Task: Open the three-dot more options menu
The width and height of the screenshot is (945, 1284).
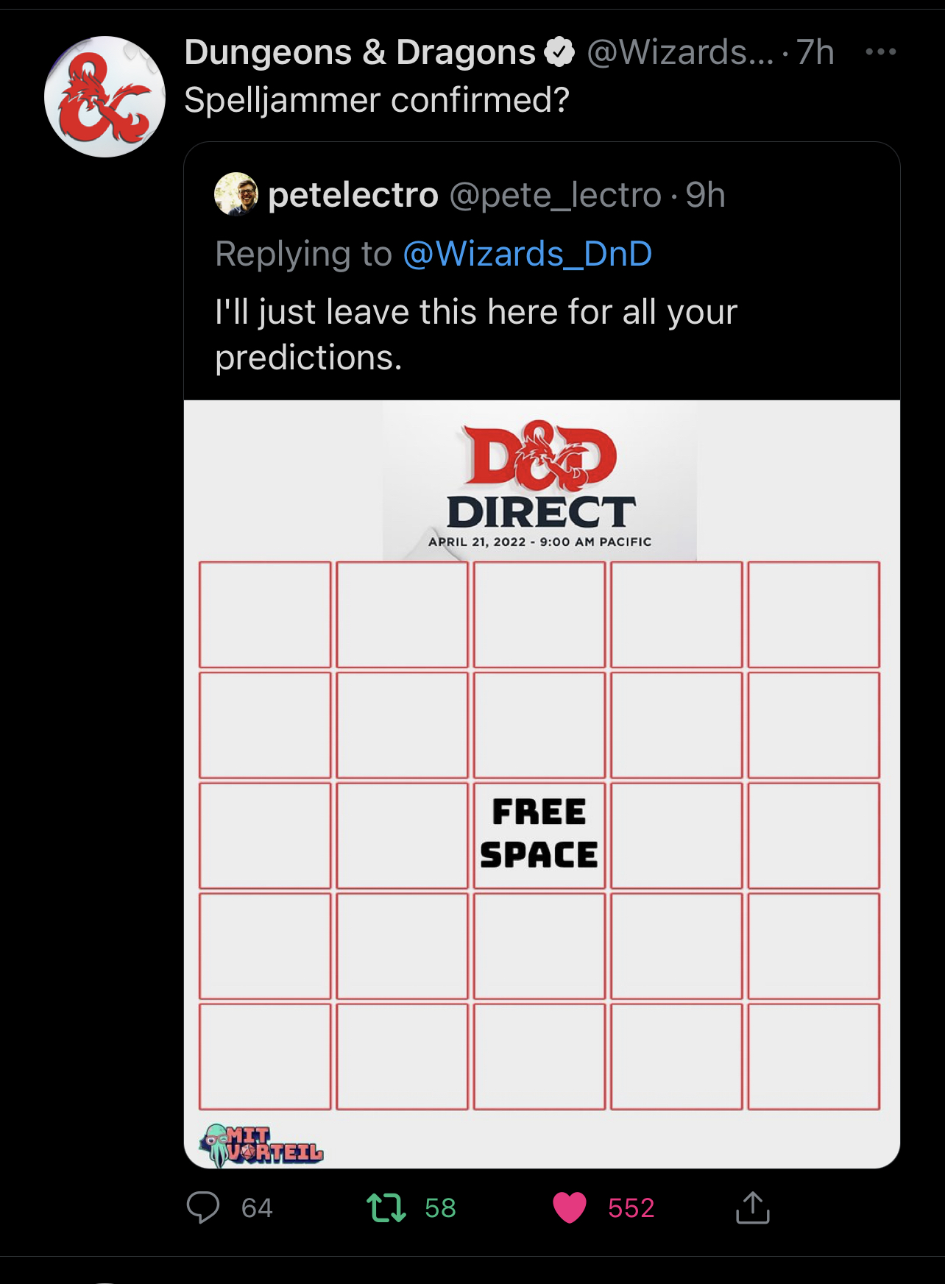Action: coord(880,52)
